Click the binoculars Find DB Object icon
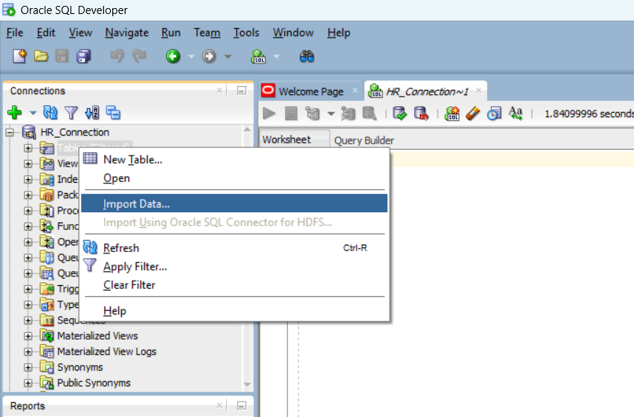 [x=307, y=57]
